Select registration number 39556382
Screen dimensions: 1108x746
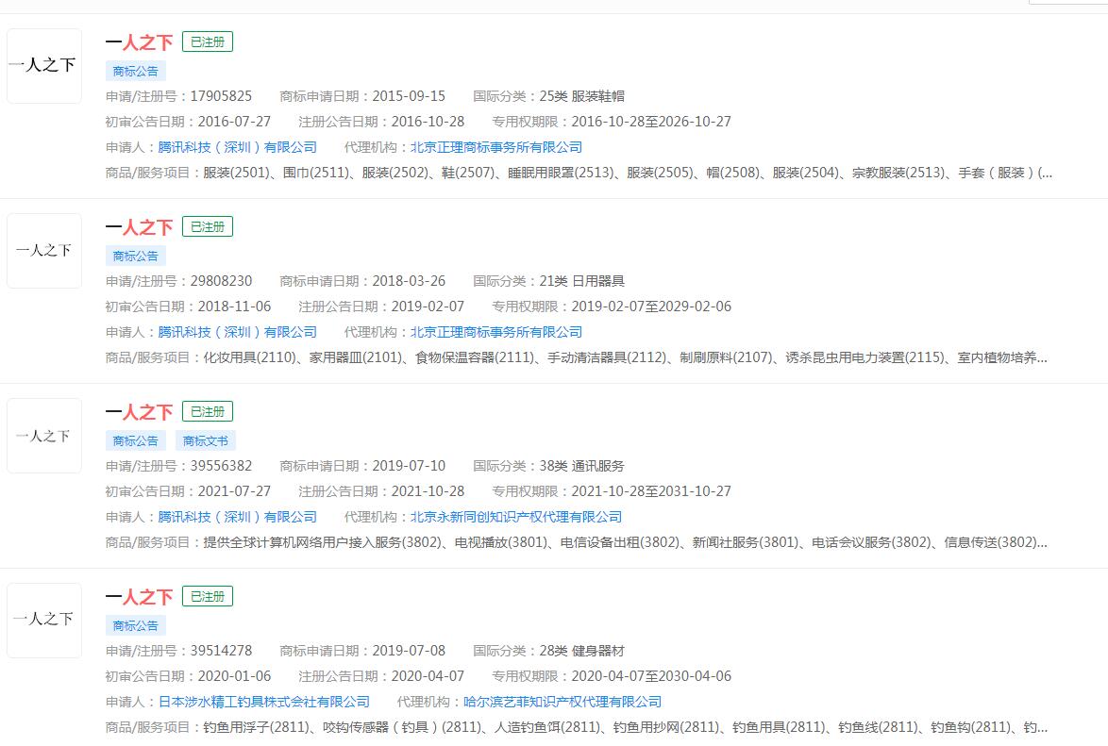221,466
